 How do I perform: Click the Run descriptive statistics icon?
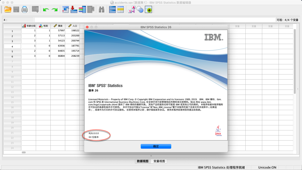(x=91, y=9)
